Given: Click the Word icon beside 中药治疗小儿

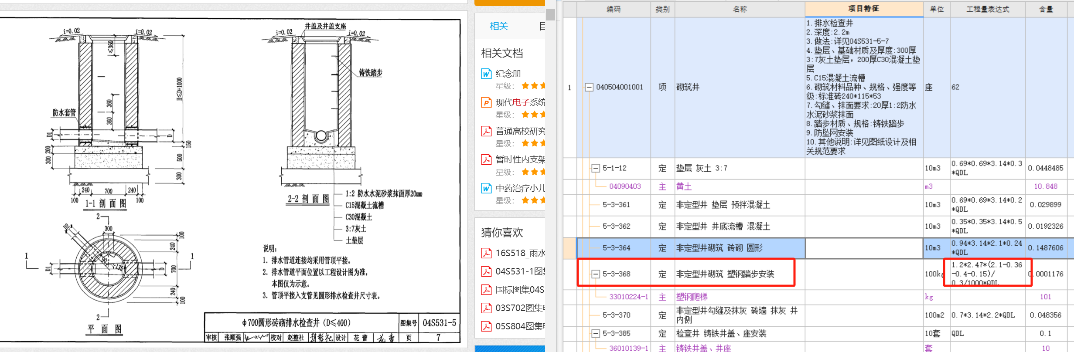Looking at the screenshot, I should click(486, 188).
